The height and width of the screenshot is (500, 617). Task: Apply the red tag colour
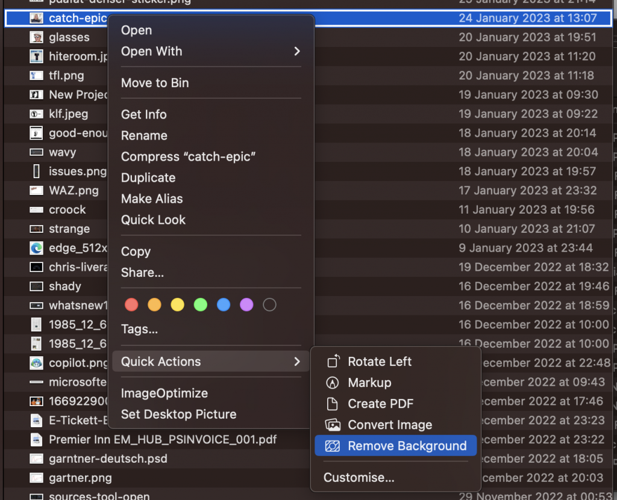[x=131, y=304]
